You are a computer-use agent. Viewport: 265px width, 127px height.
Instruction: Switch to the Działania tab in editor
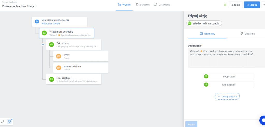click(248, 34)
